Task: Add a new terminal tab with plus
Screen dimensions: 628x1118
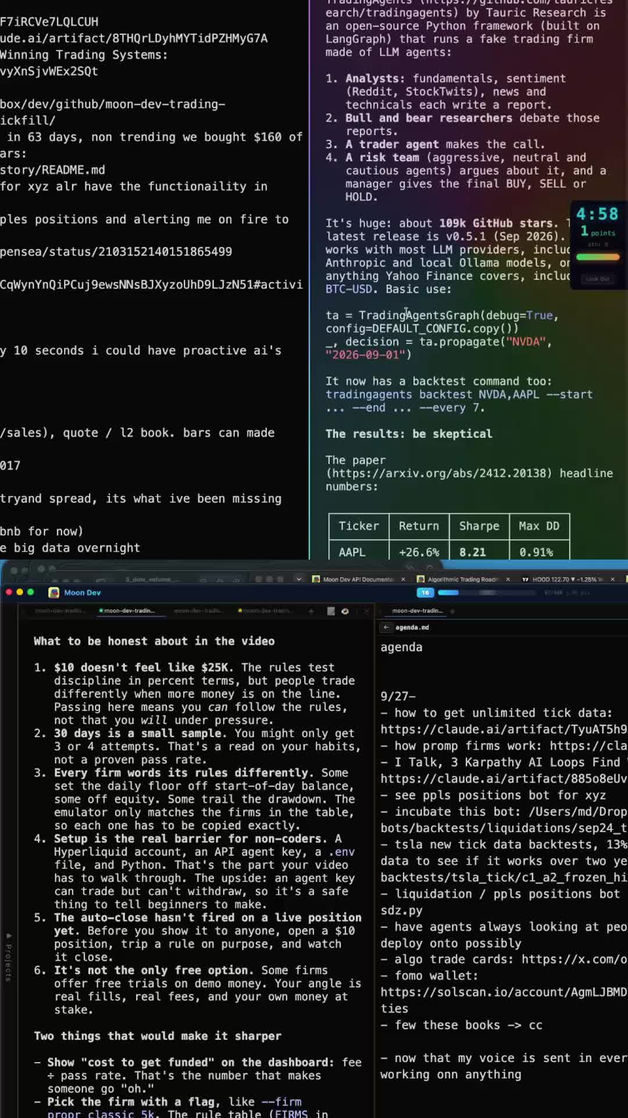Action: (311, 611)
